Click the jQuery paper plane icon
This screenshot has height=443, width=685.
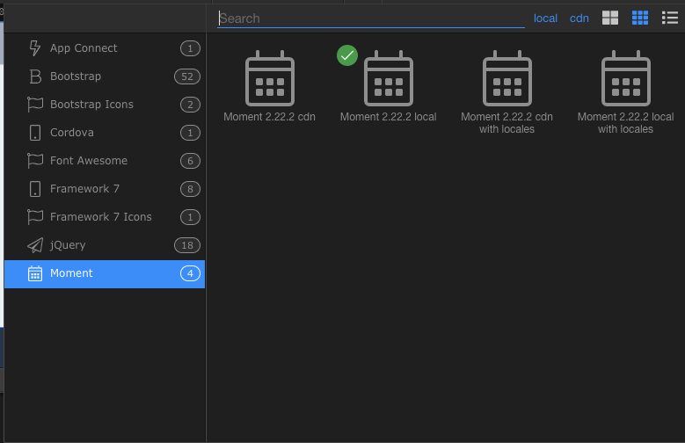pos(35,245)
